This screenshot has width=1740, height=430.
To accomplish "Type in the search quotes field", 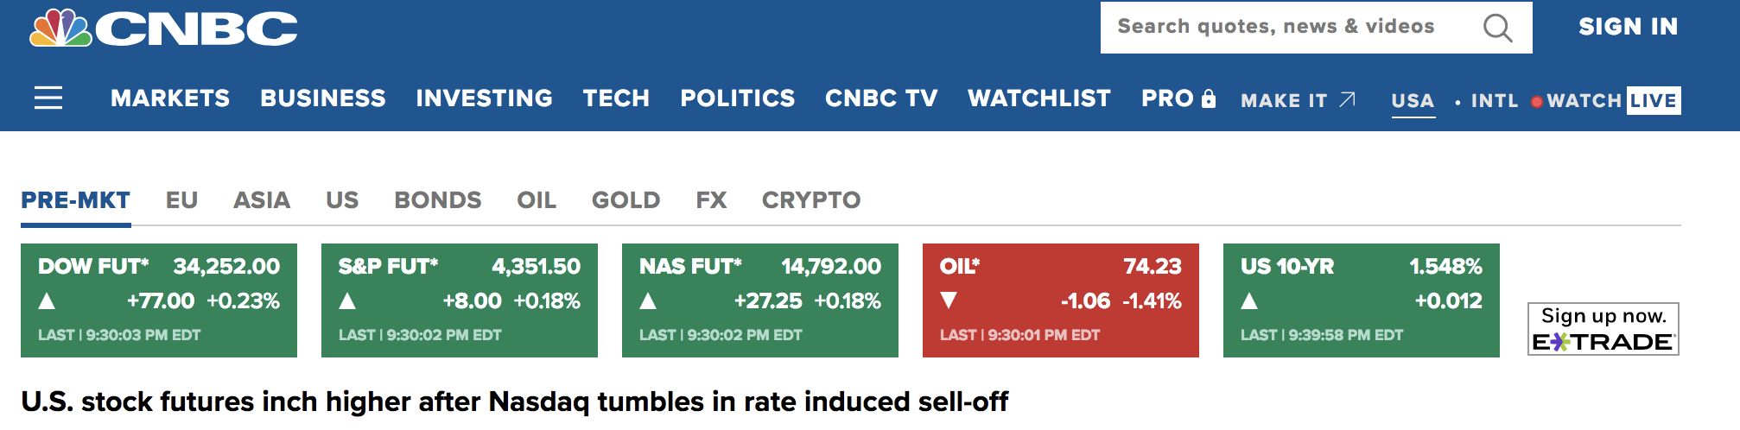I will pyautogui.click(x=1287, y=27).
